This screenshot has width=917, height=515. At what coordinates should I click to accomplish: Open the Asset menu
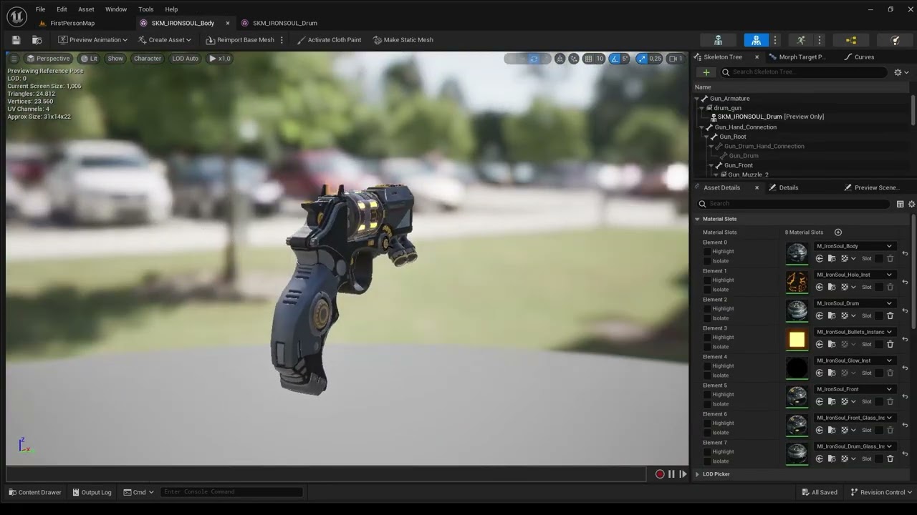click(x=86, y=9)
